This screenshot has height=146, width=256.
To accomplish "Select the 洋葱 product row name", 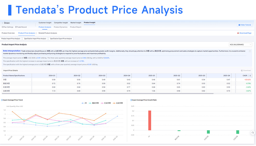I will tap(5, 80).
